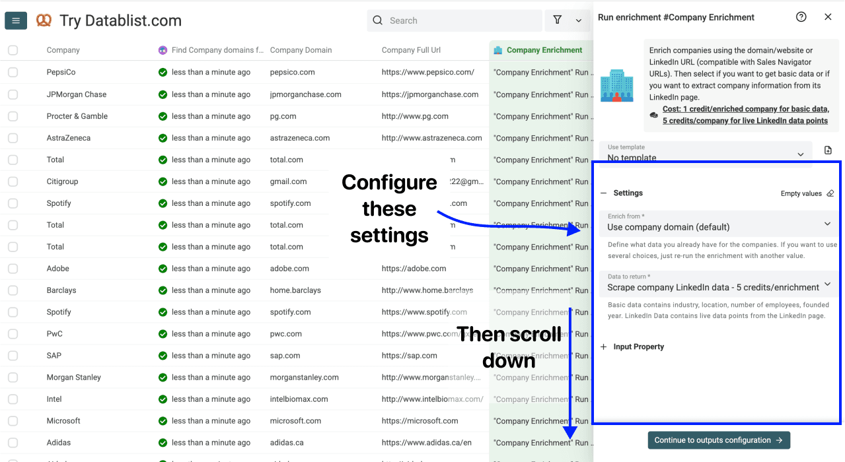This screenshot has height=462, width=845.
Task: Click Continue to outputs configuration
Action: 718,440
